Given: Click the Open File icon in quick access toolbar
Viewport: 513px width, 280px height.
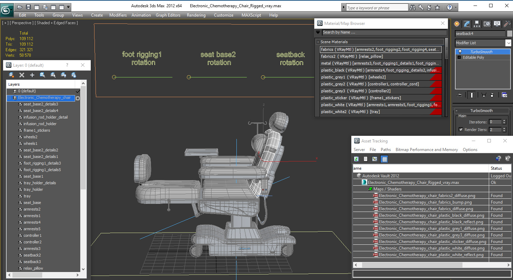Looking at the screenshot, I should [20, 7].
